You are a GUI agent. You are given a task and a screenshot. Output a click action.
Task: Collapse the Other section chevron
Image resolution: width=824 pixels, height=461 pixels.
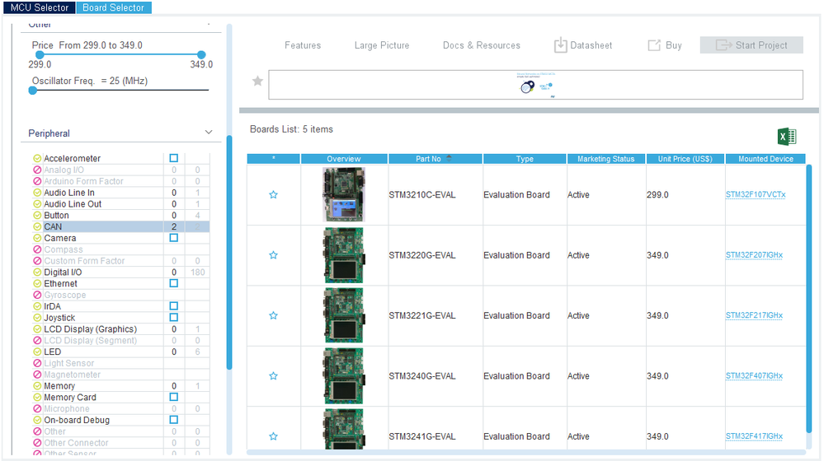209,24
